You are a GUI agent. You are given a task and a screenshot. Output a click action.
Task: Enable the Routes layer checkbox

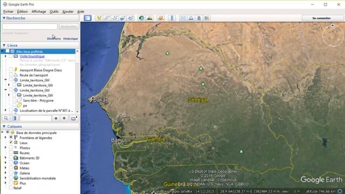click(11, 153)
